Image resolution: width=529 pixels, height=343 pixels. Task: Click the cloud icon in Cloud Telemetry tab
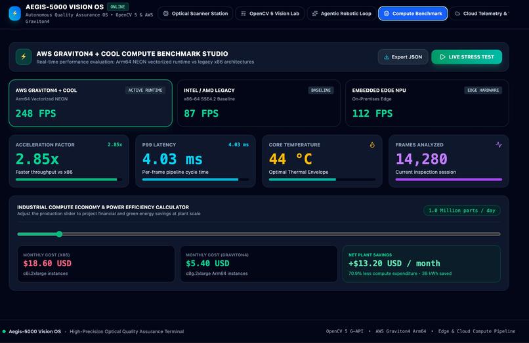tap(457, 14)
